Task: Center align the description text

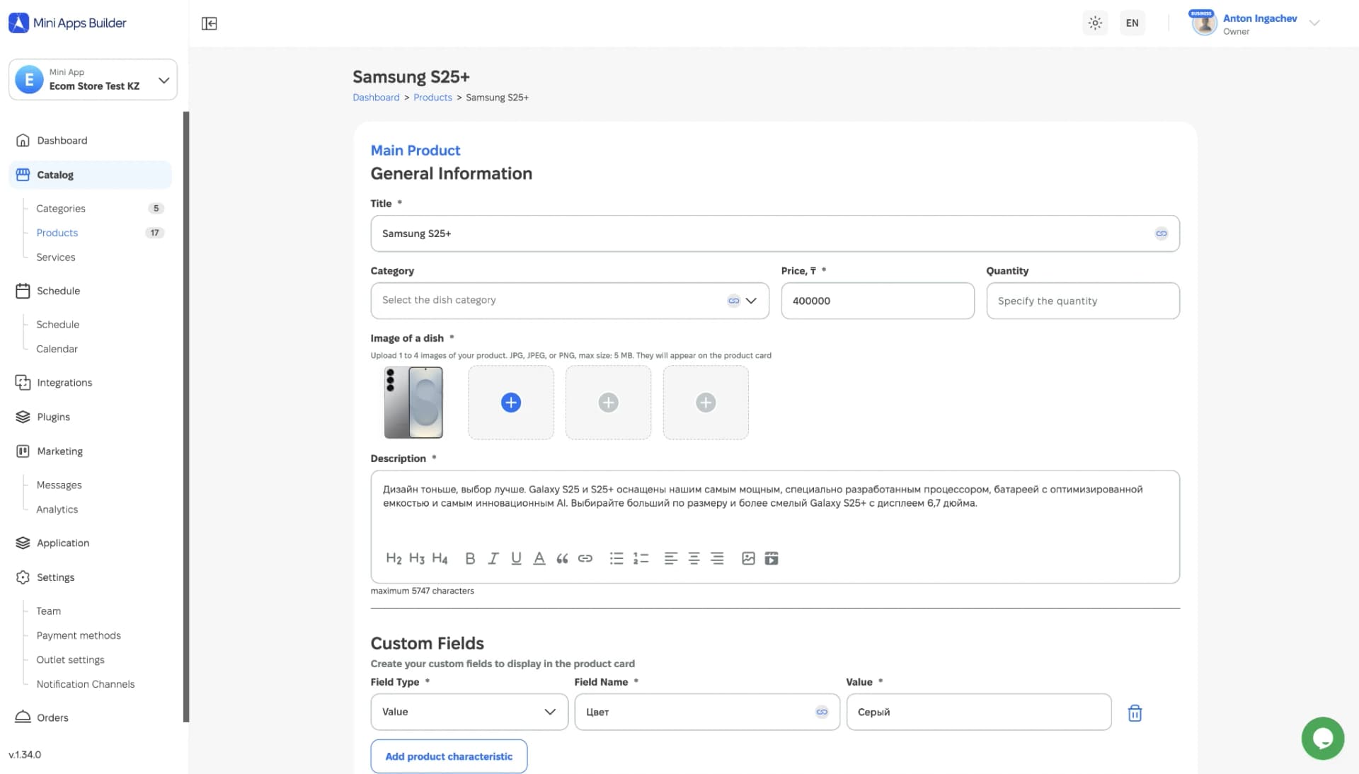Action: [694, 558]
